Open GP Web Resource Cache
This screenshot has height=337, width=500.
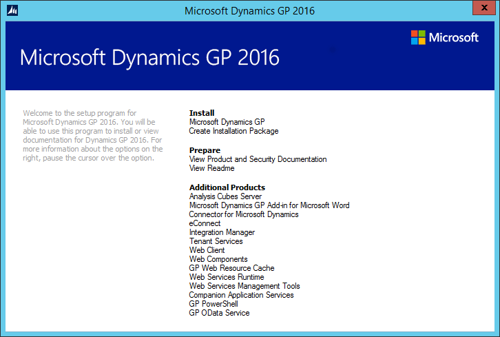(x=231, y=268)
